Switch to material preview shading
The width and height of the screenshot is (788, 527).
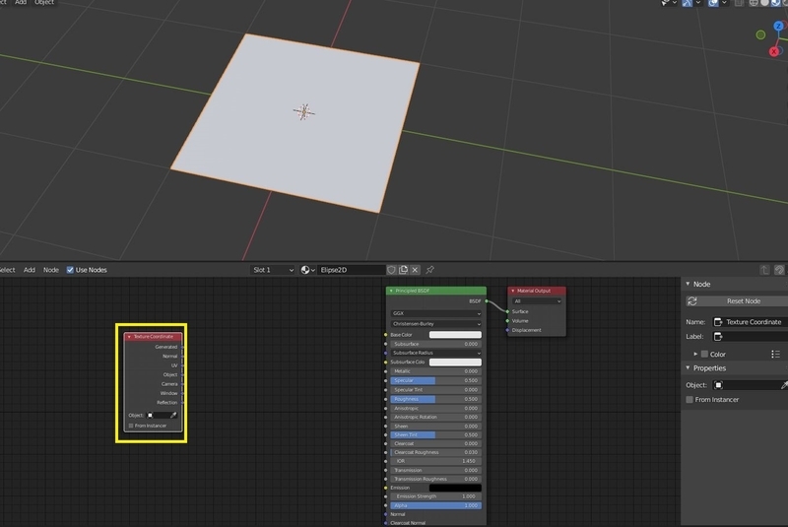pyautogui.click(x=775, y=3)
